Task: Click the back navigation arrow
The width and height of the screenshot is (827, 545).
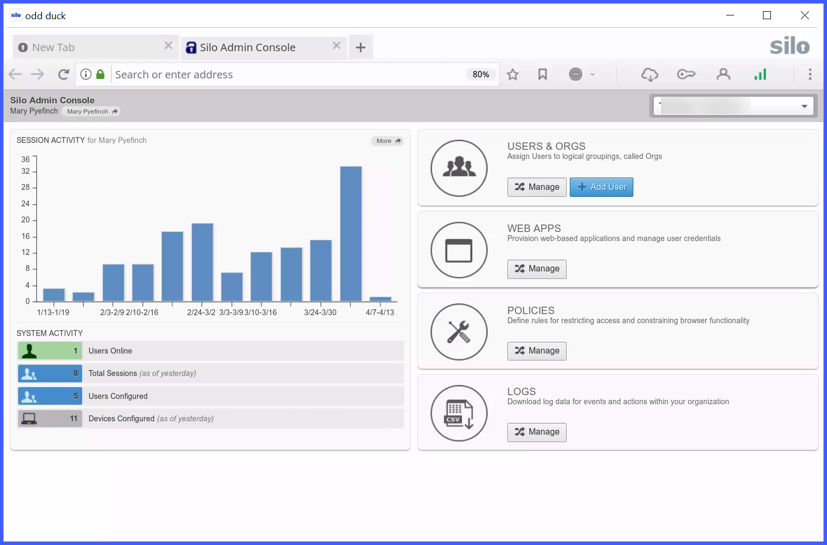Action: (15, 74)
